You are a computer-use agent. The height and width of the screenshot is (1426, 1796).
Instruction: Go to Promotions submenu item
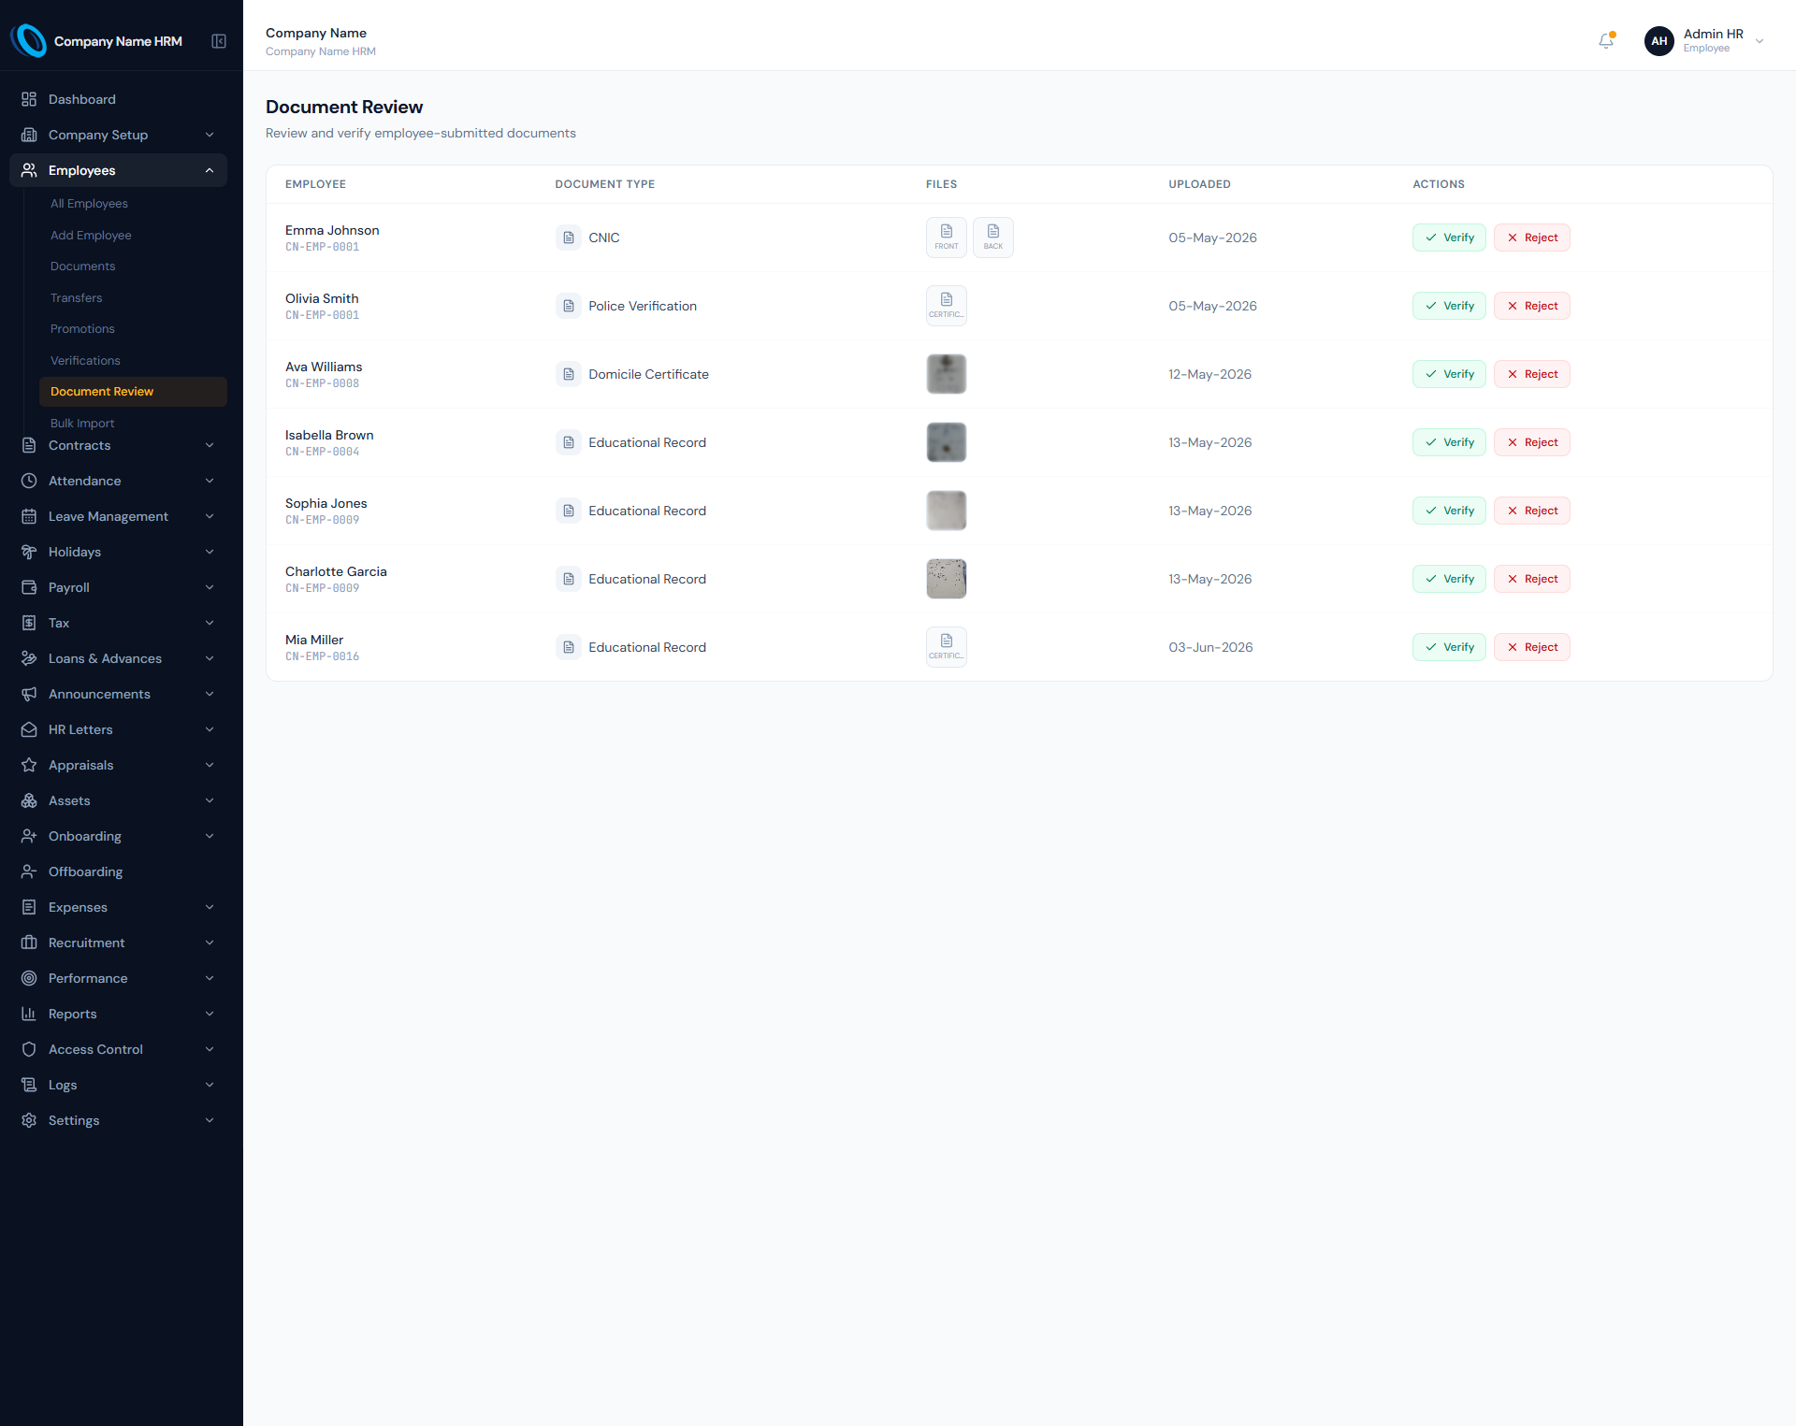click(x=133, y=329)
